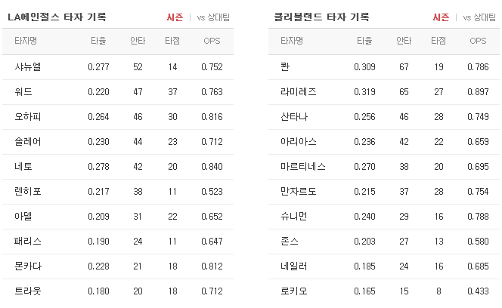This screenshot has width=502, height=308.
Task: Click batter 로키오
Action: tap(294, 291)
